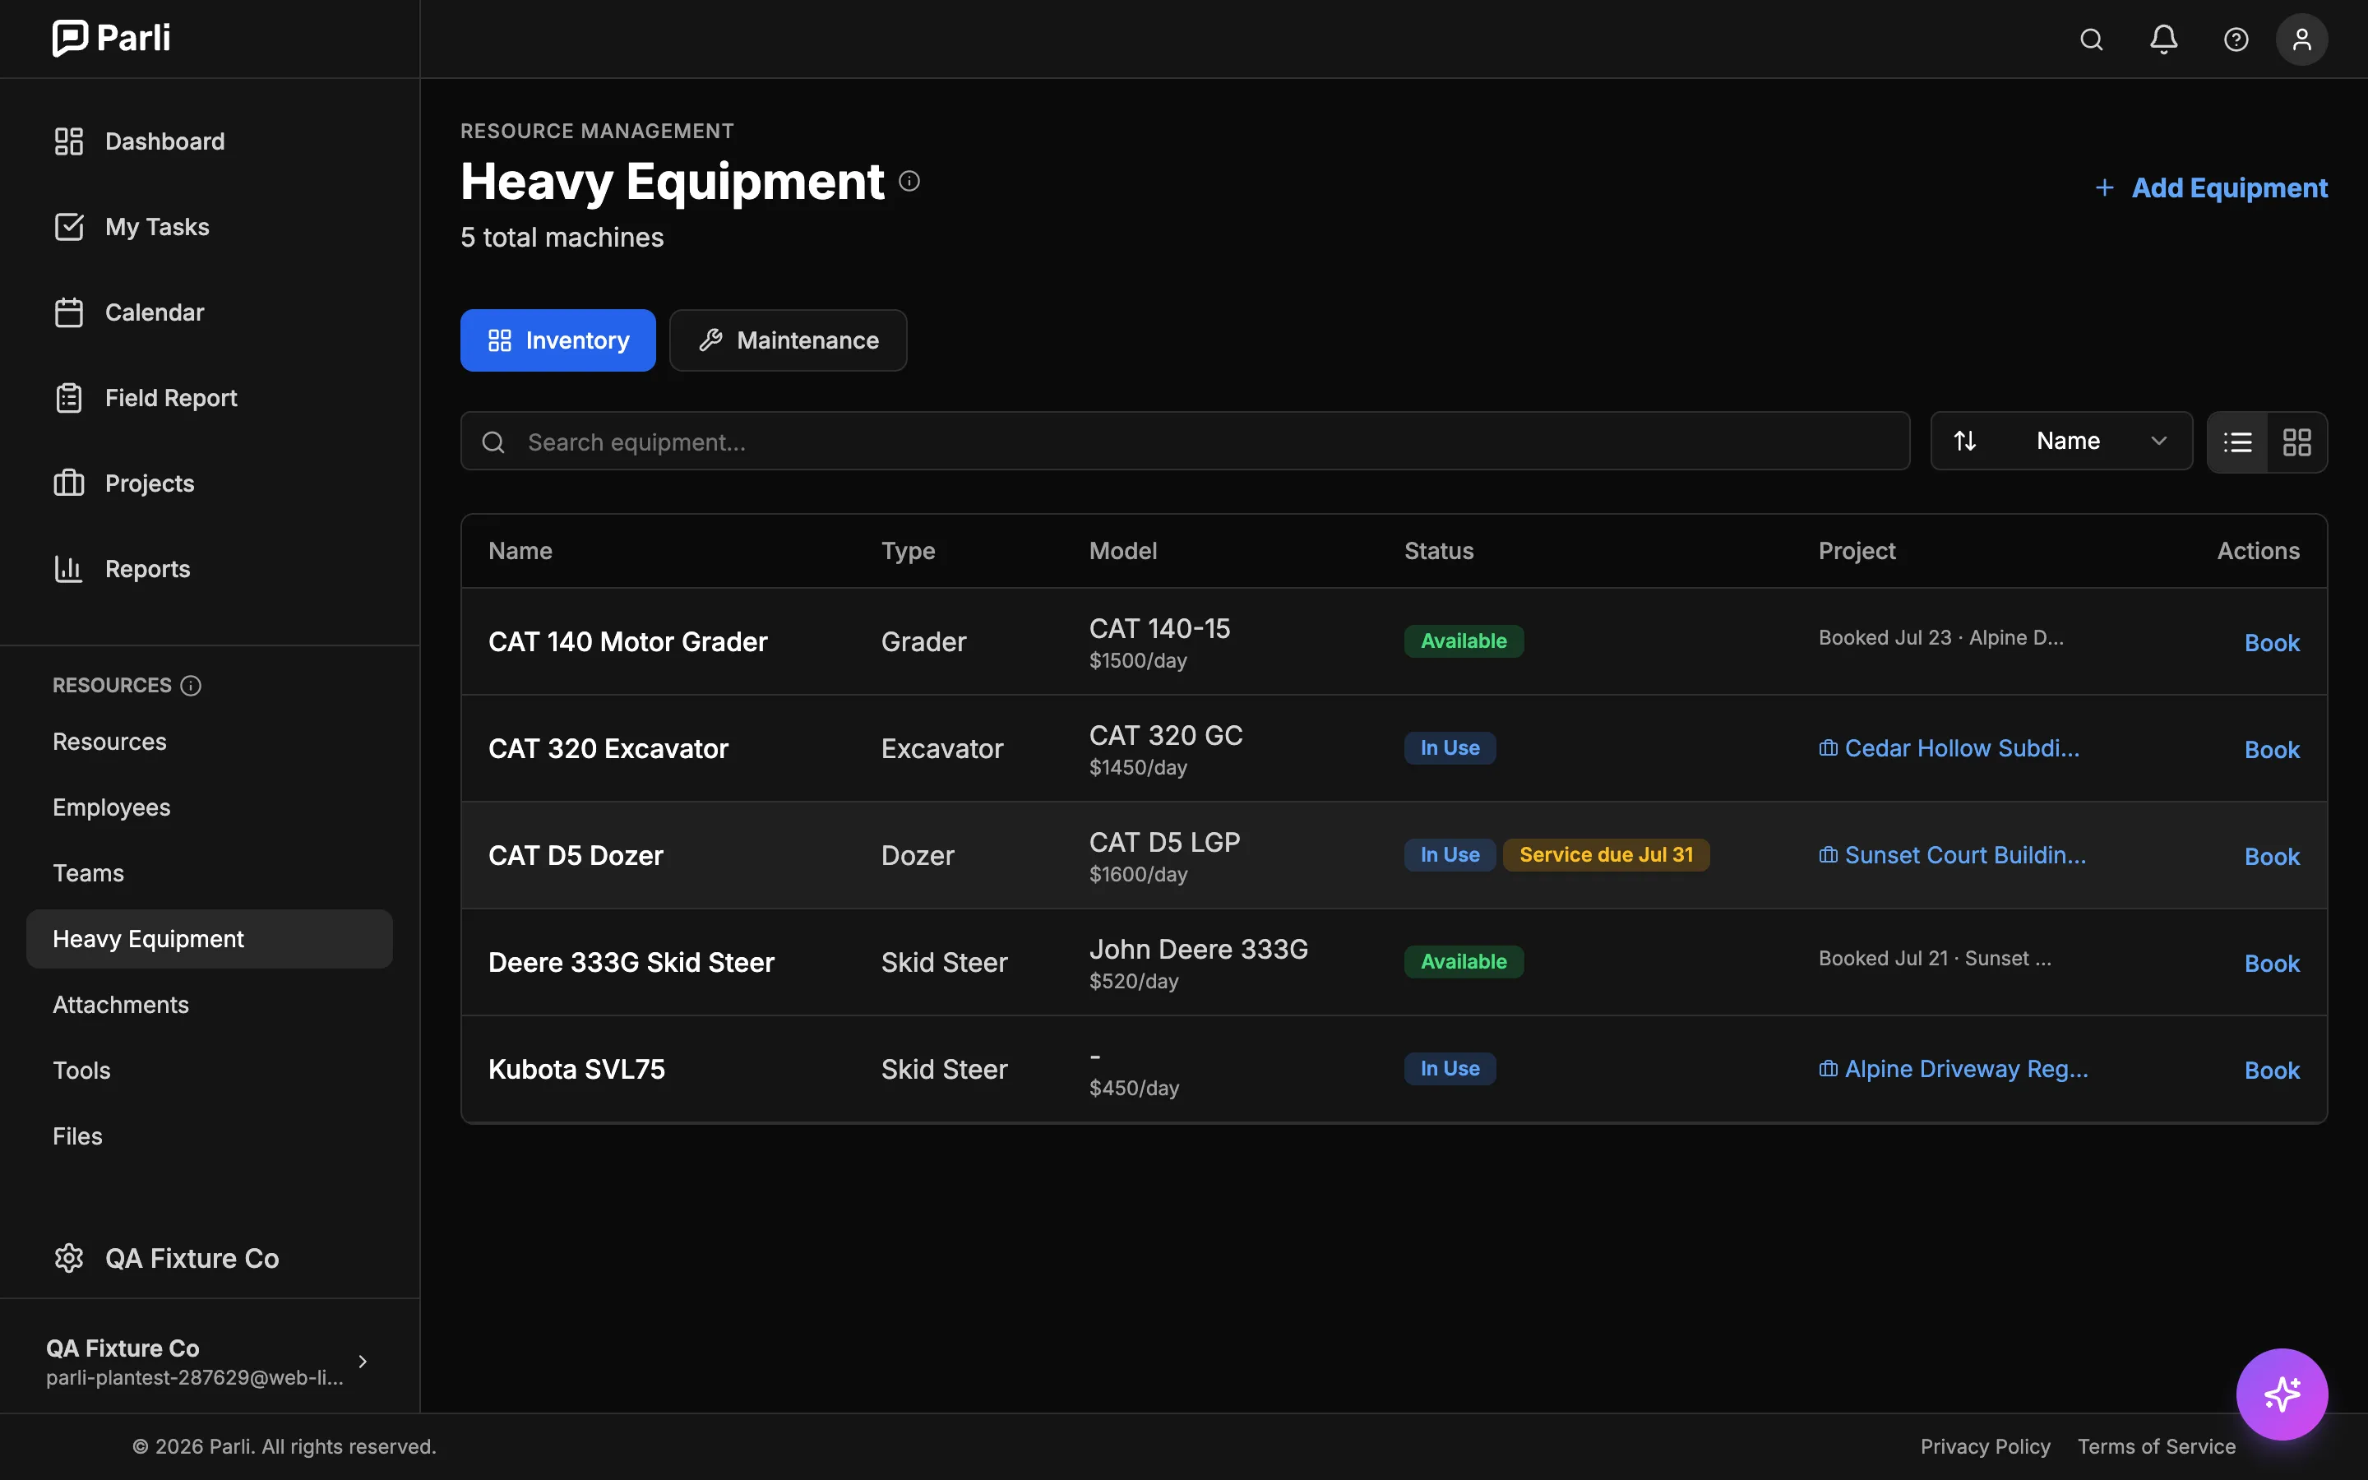Click the Service due Jul 31 badge
The width and height of the screenshot is (2368, 1480).
click(1606, 854)
